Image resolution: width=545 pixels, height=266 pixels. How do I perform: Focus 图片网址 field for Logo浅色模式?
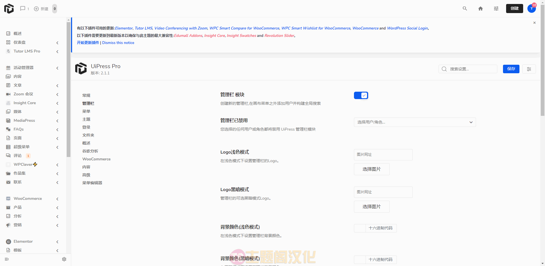[x=383, y=154]
